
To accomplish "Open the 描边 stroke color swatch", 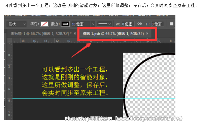I will [x=65, y=24].
